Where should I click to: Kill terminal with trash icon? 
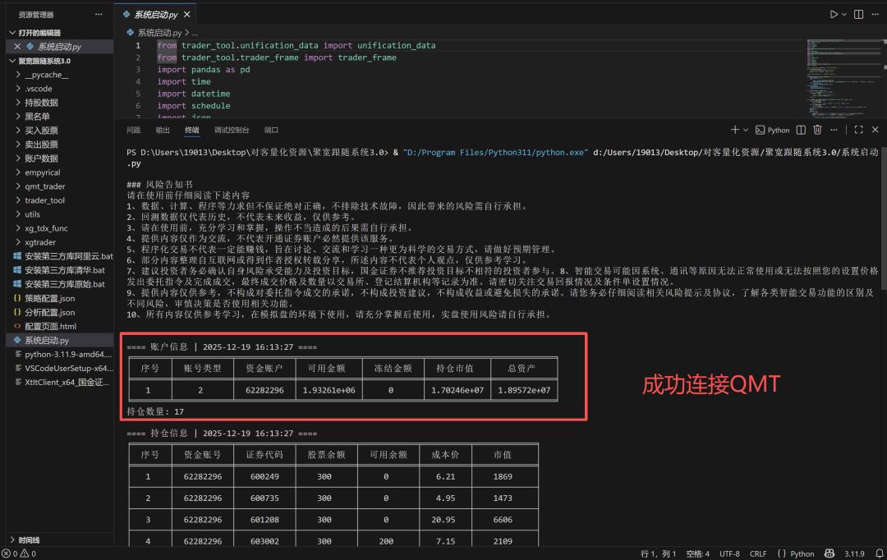click(x=817, y=130)
